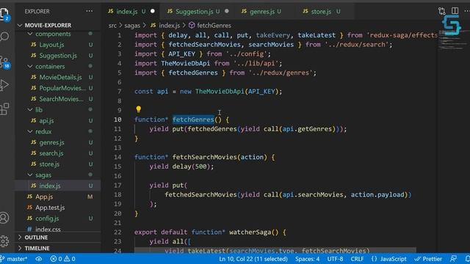Click the feedback icon in status bar
The image size is (470, 264).
pyautogui.click(x=454, y=259)
